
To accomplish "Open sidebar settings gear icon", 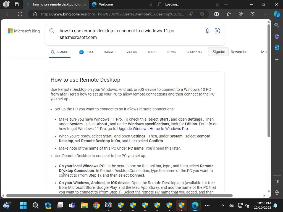I will click(277, 193).
